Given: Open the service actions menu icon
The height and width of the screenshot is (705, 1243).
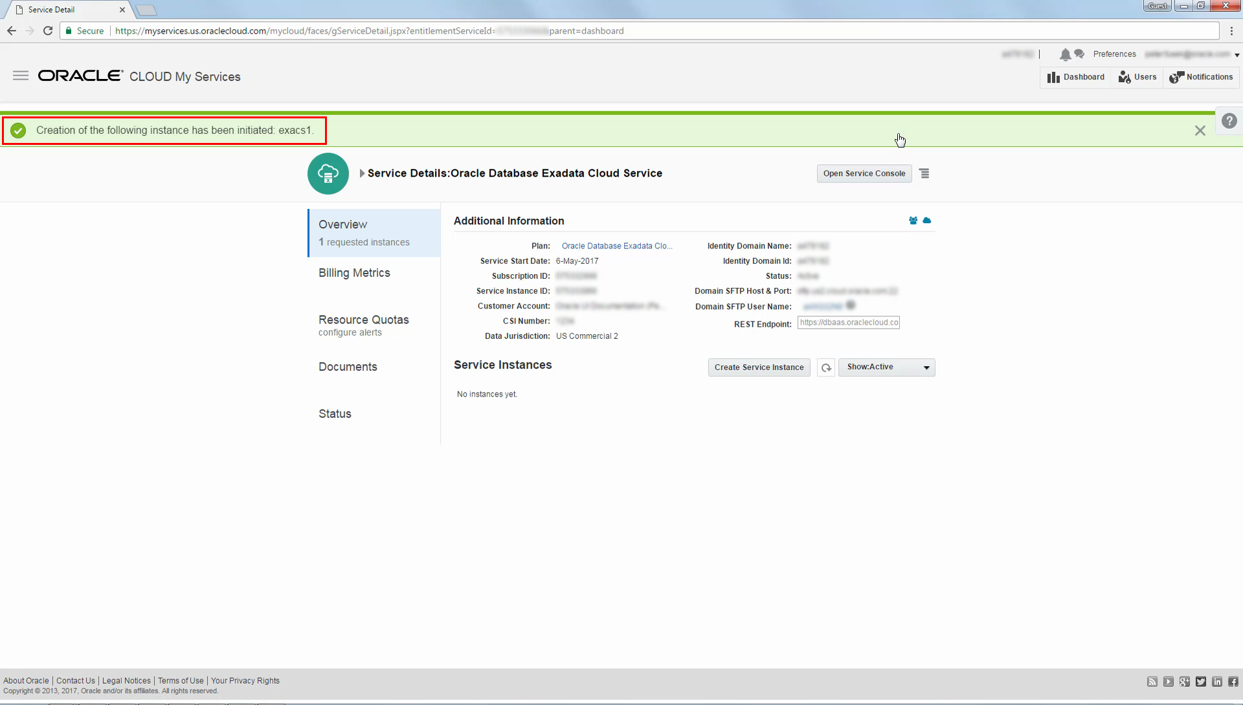Looking at the screenshot, I should [924, 173].
